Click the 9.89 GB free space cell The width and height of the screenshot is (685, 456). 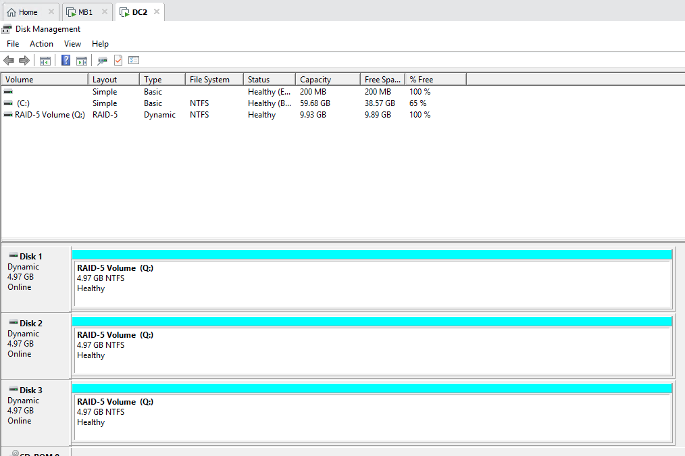(x=378, y=115)
